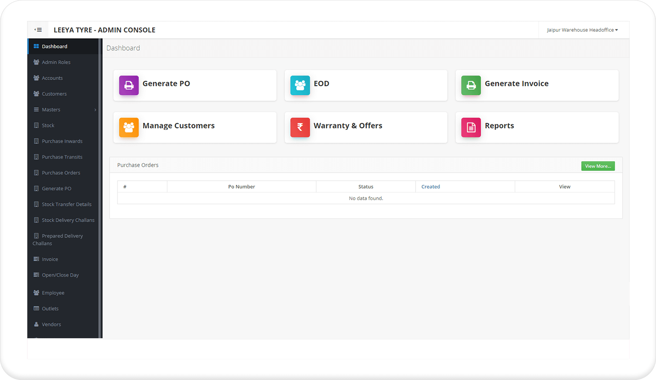Screen dimensions: 656x380
Task: Open Purchase Transits in the sidebar
Action: pyautogui.click(x=63, y=157)
